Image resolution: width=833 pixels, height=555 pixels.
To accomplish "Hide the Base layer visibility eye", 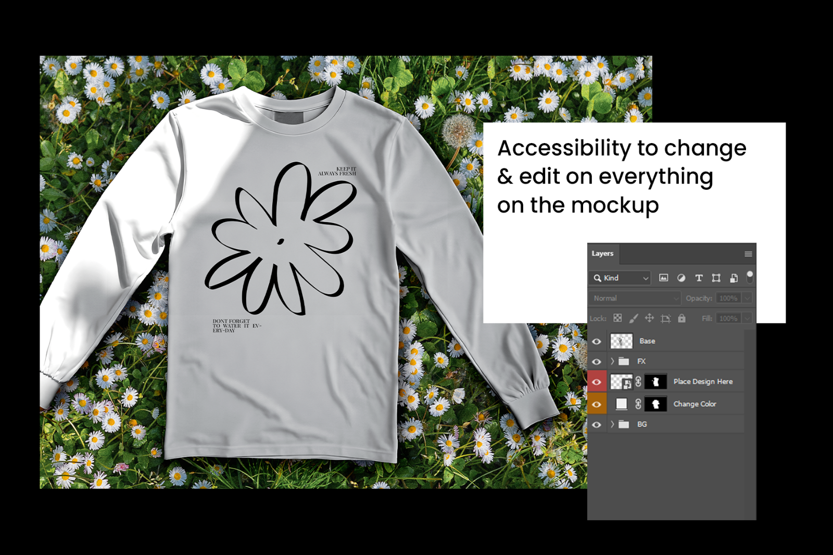I will click(x=596, y=341).
